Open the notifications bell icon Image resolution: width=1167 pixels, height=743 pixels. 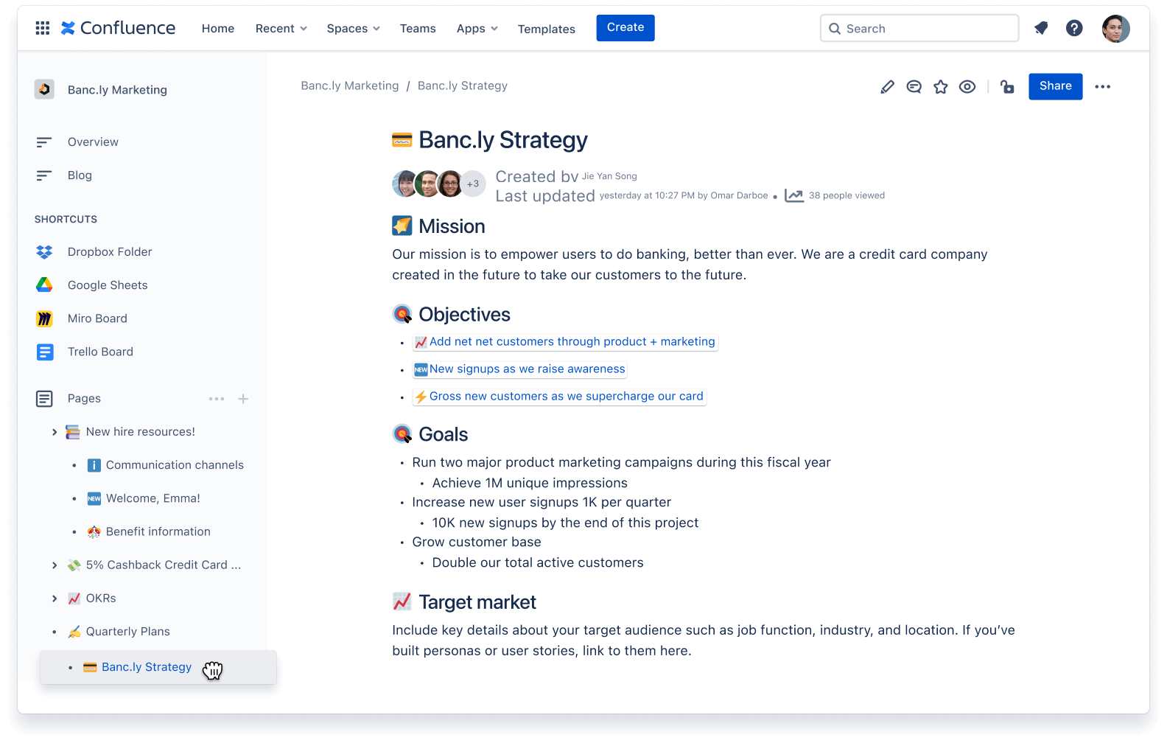(x=1041, y=28)
